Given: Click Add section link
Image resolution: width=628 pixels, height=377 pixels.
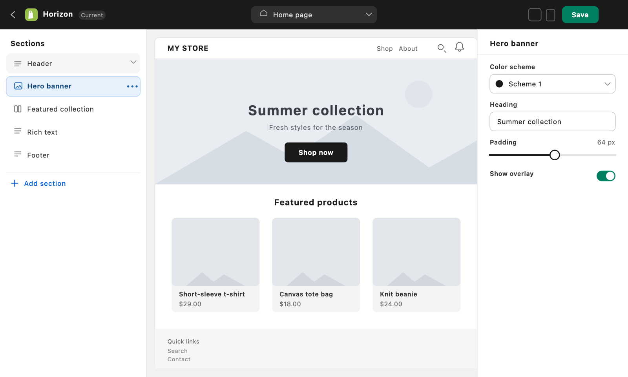Looking at the screenshot, I should click(45, 183).
